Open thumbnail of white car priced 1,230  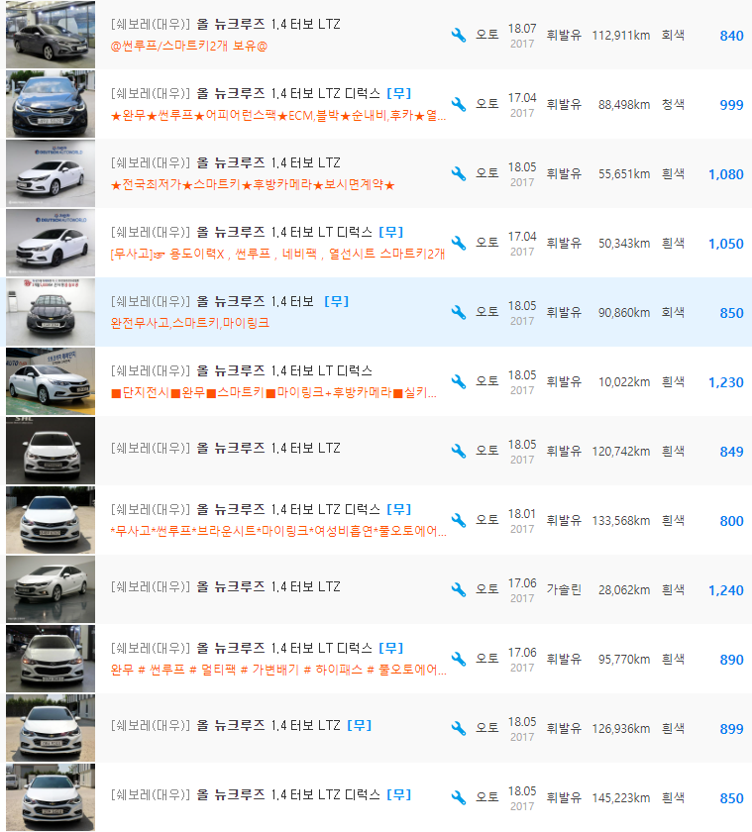click(51, 381)
